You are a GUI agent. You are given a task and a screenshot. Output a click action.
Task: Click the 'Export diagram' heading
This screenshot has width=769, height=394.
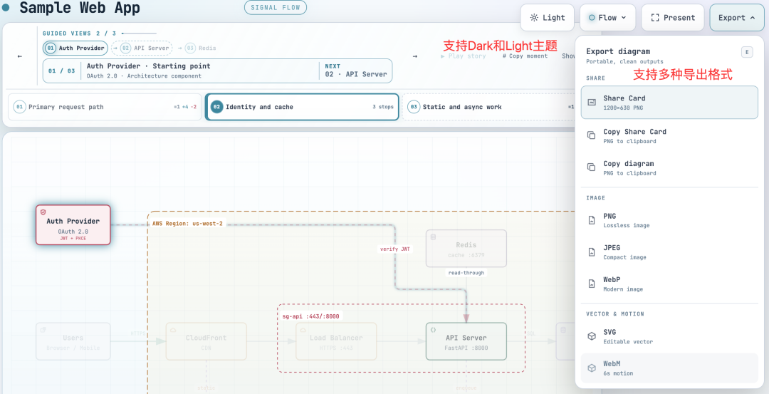618,51
